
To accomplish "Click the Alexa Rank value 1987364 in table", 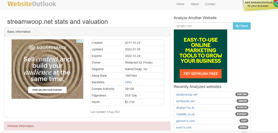I will coord(131,76).
